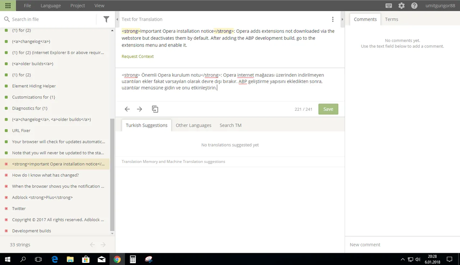The image size is (460, 265).
Task: Go to next string with right arrow
Action: (x=140, y=109)
